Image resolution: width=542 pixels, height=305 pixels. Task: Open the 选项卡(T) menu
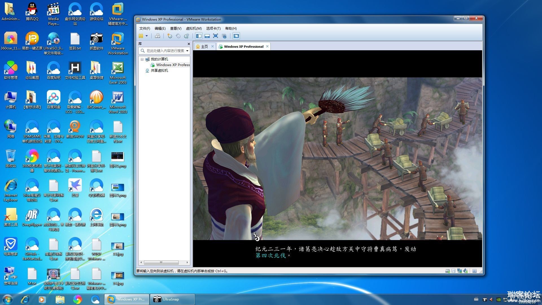[x=213, y=28]
